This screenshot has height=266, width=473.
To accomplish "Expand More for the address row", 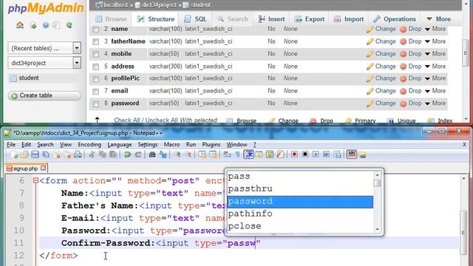I will click(435, 66).
